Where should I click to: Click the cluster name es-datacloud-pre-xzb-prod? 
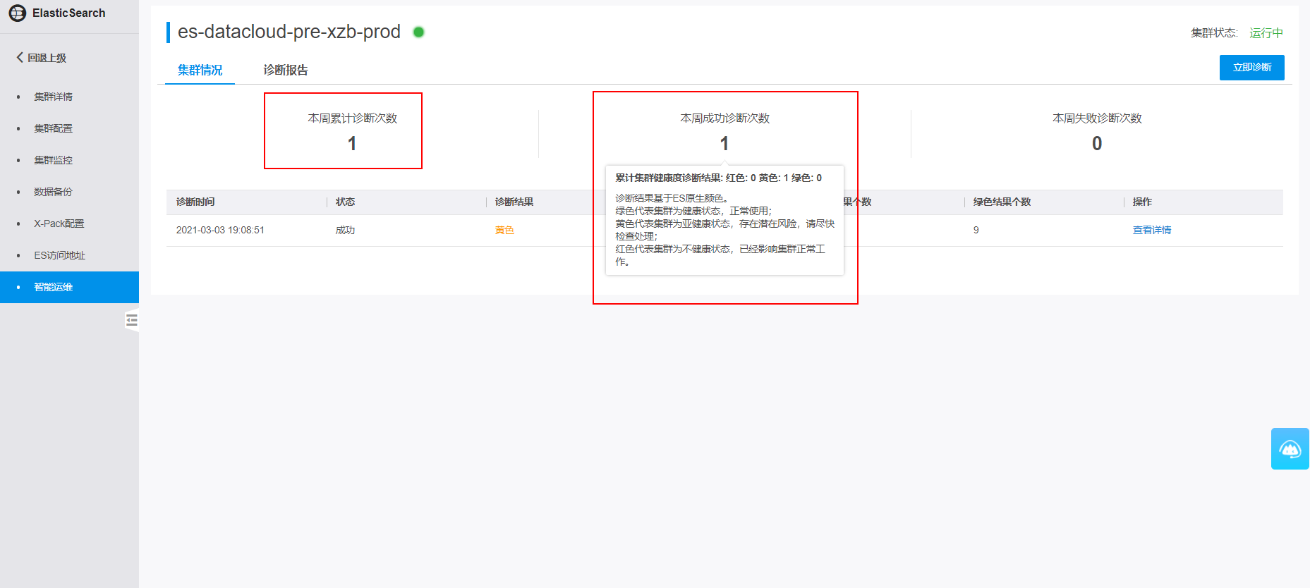(x=289, y=32)
